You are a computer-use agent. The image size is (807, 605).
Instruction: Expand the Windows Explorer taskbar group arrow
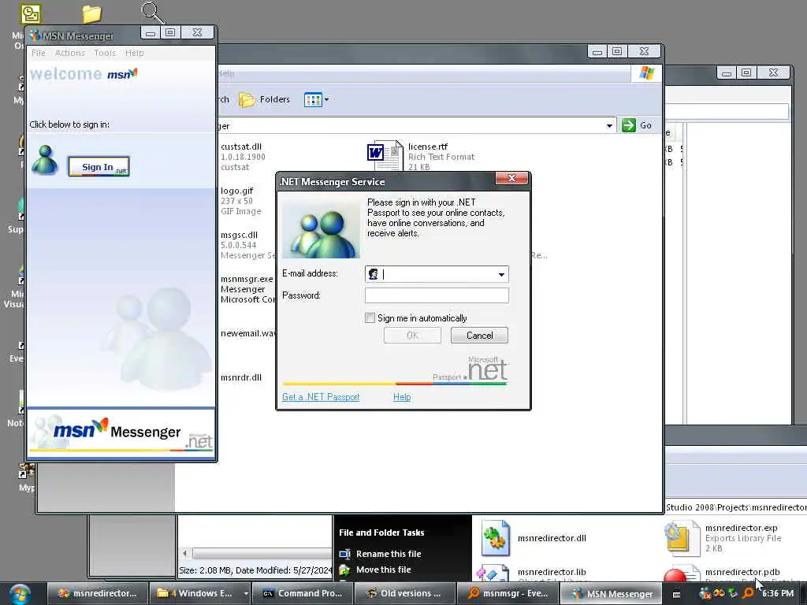246,594
